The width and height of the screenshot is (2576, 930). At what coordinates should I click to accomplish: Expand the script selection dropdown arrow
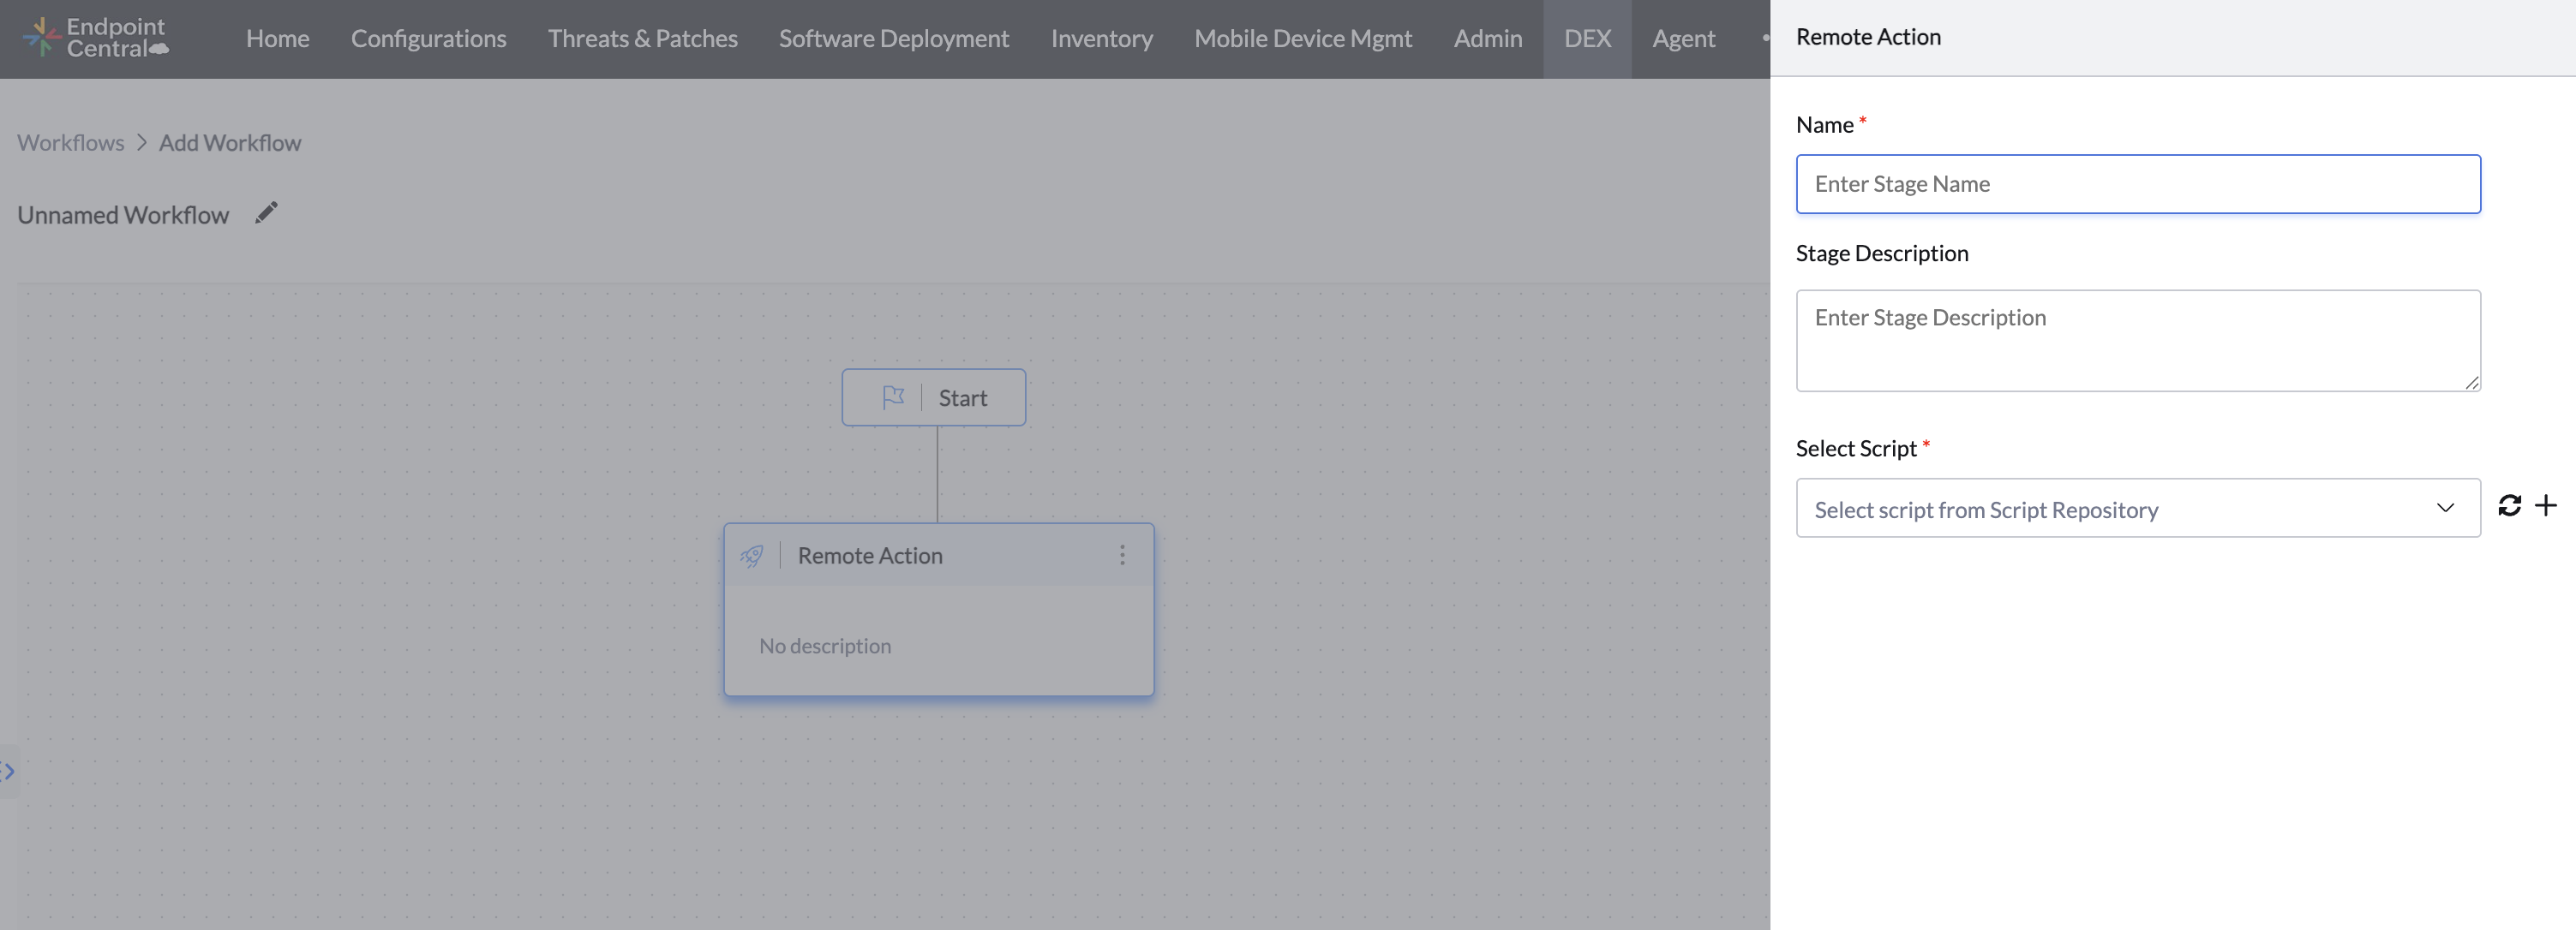coord(2446,509)
